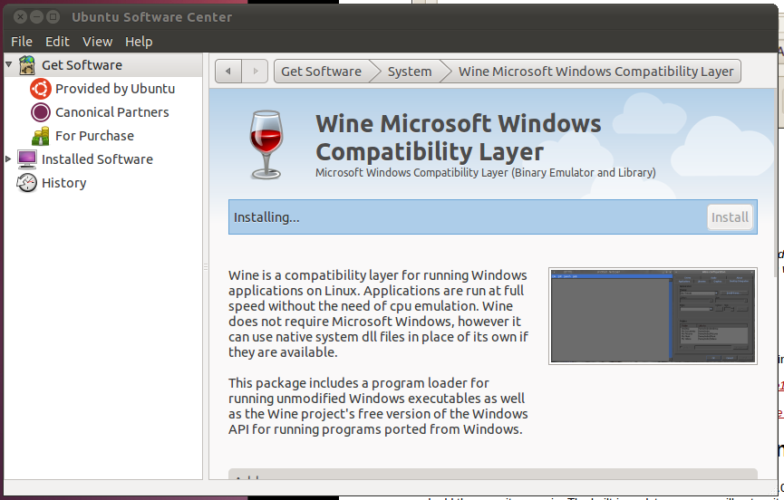Click the Canonical Partners purple circle icon
Screen dimensions: 784x500
click(x=41, y=112)
